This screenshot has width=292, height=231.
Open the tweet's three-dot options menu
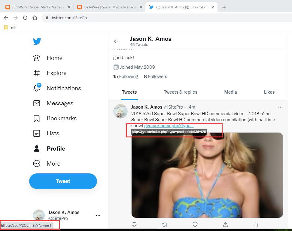point(280,107)
